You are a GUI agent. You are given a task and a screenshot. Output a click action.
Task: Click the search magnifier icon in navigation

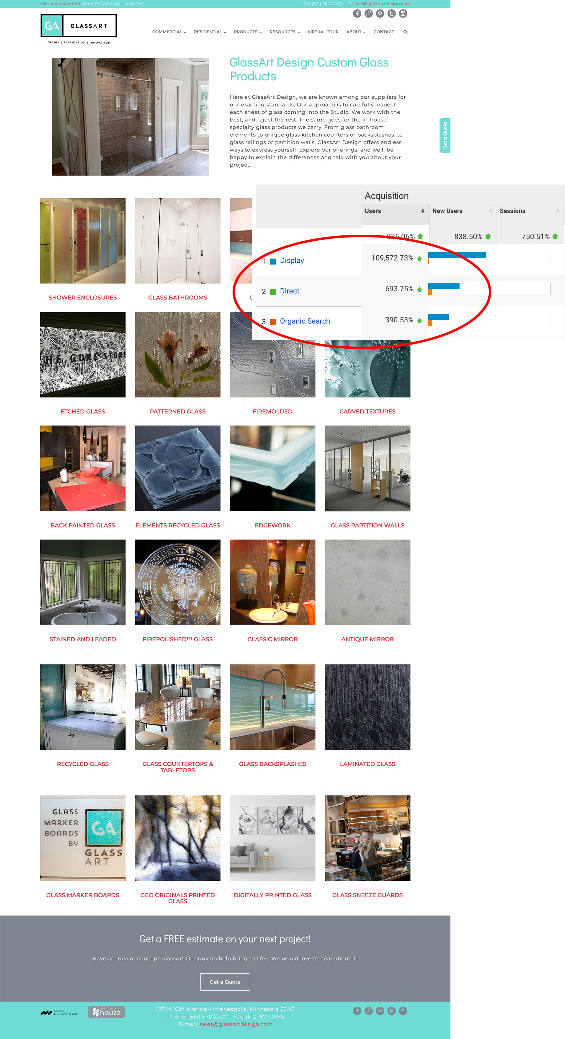click(405, 32)
